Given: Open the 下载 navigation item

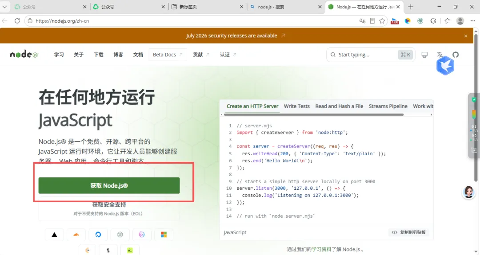Looking at the screenshot, I should (99, 55).
